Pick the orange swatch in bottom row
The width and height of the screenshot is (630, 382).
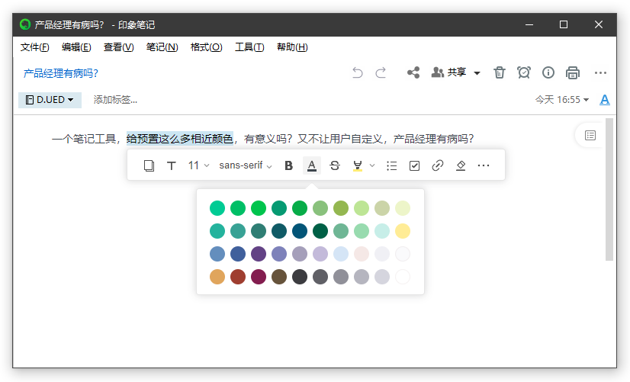[x=217, y=277]
